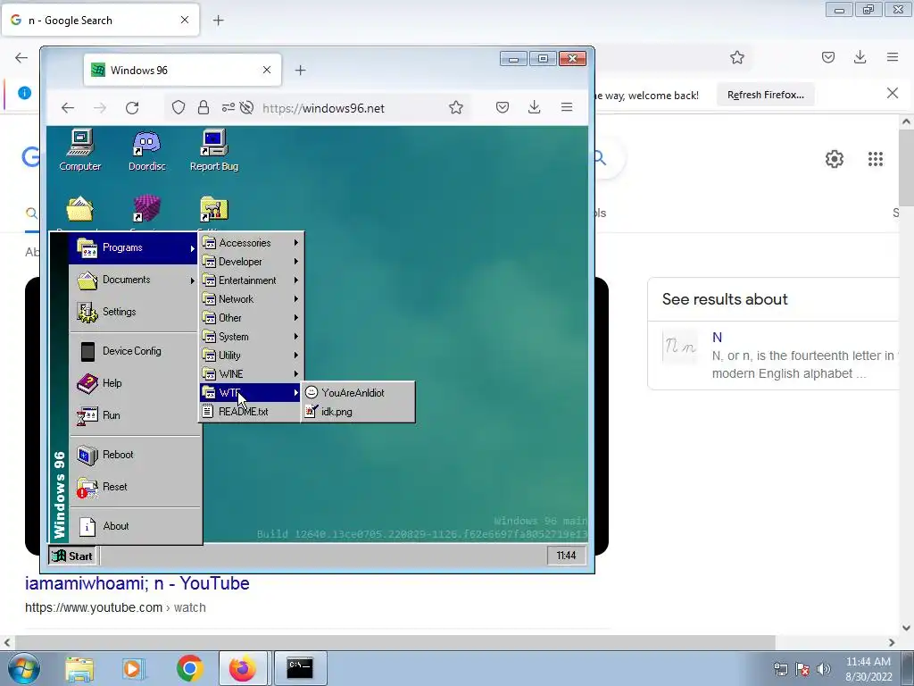Bookmark windows96.net with the star icon
Image resolution: width=914 pixels, height=686 pixels.
pos(456,107)
